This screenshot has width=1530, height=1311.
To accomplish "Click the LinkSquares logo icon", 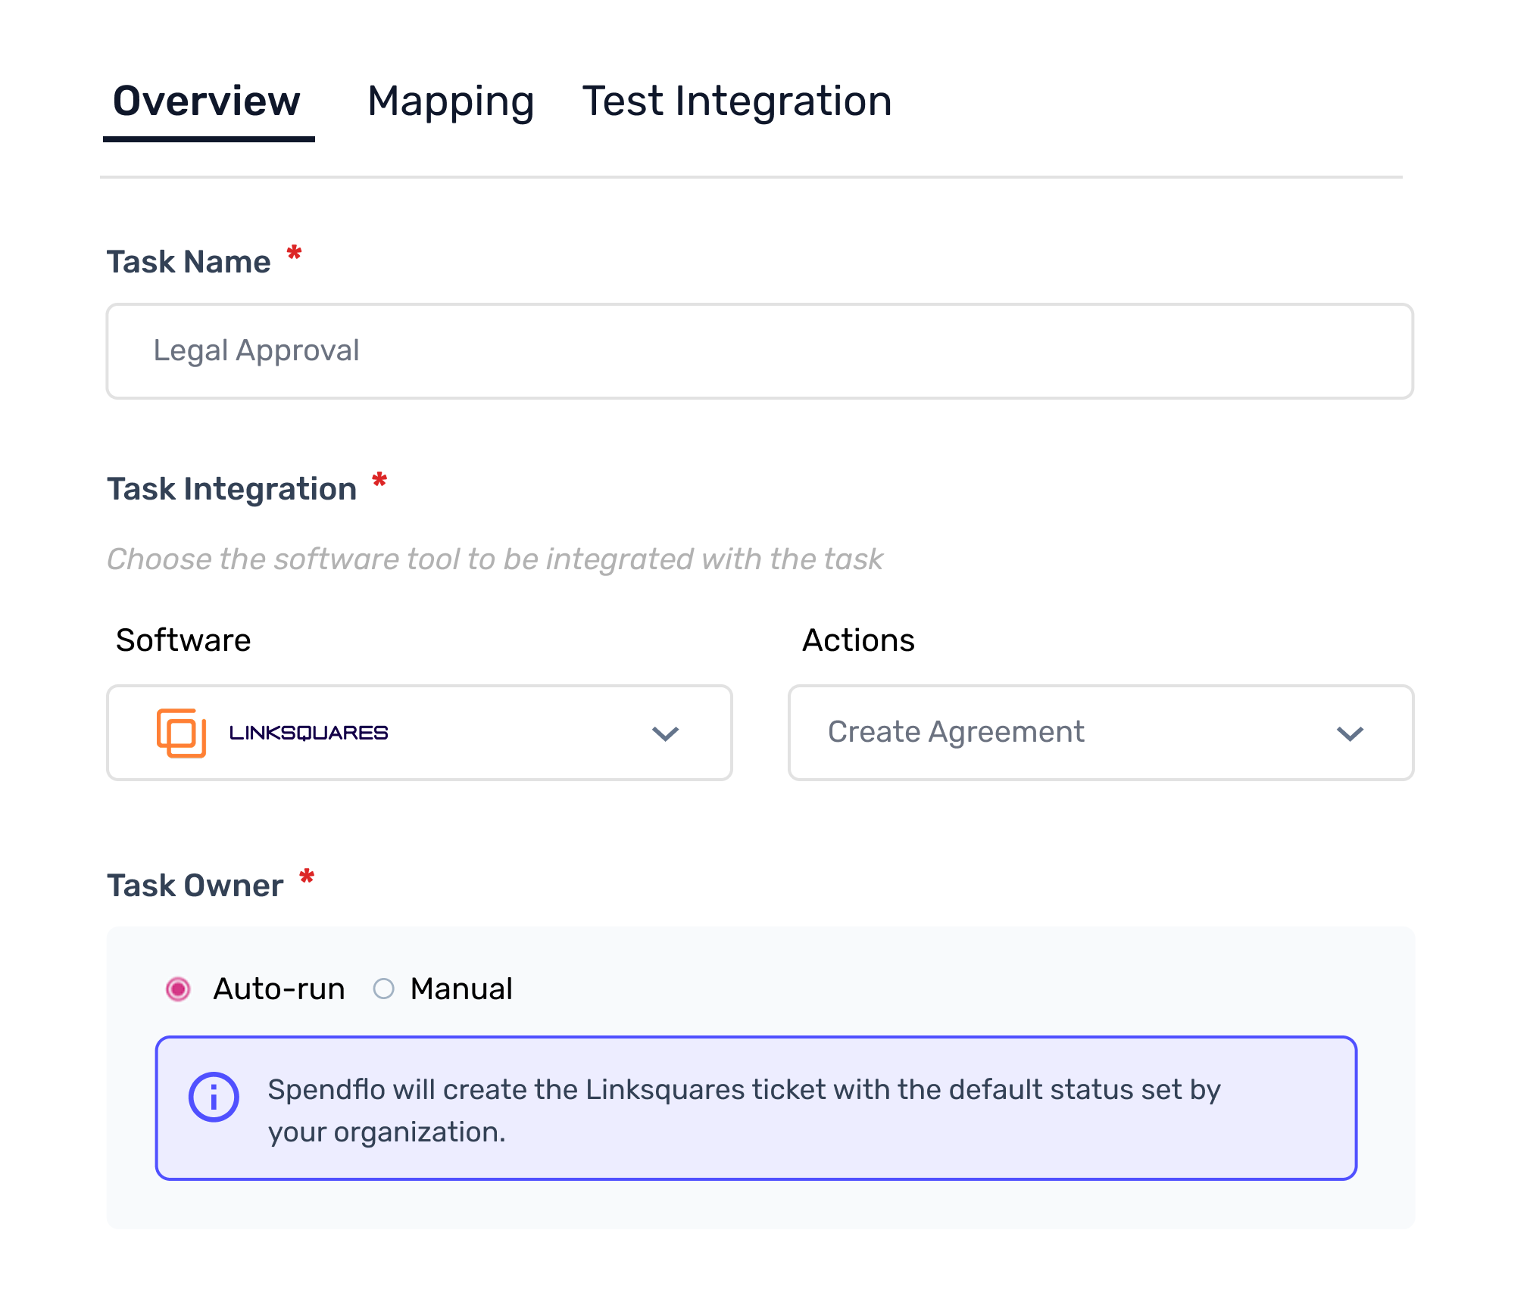I will (181, 733).
